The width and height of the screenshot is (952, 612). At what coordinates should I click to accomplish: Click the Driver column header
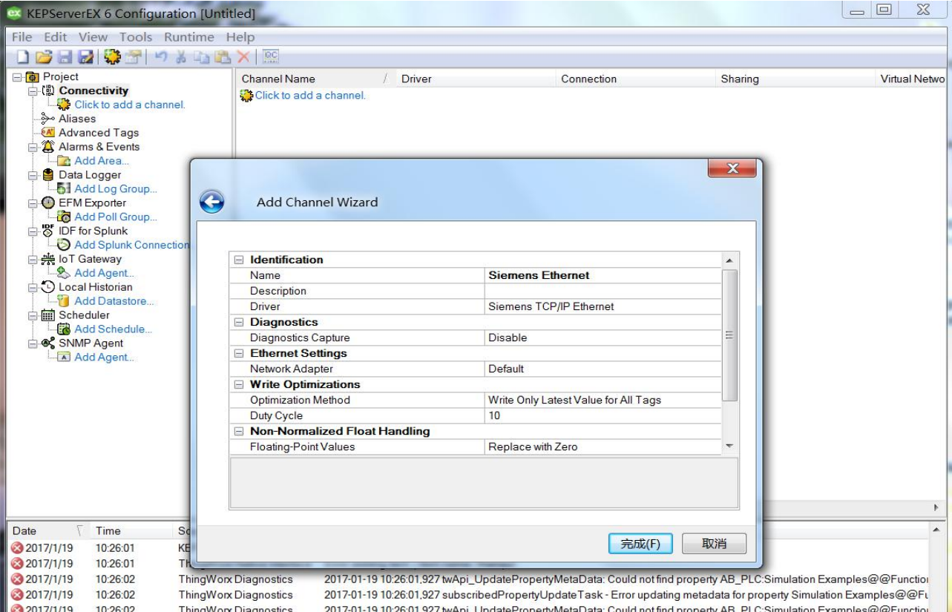(474, 79)
